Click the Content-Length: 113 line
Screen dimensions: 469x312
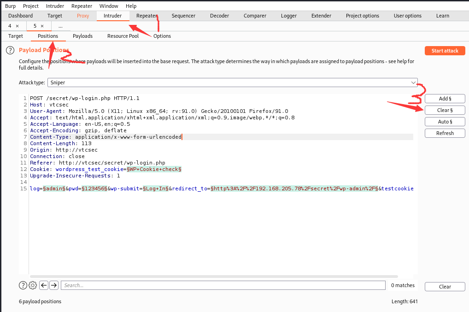pos(61,143)
